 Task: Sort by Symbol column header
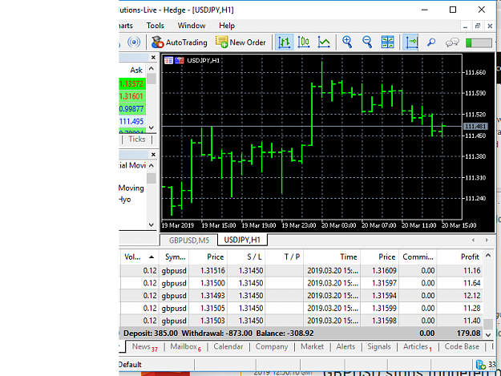tap(175, 257)
